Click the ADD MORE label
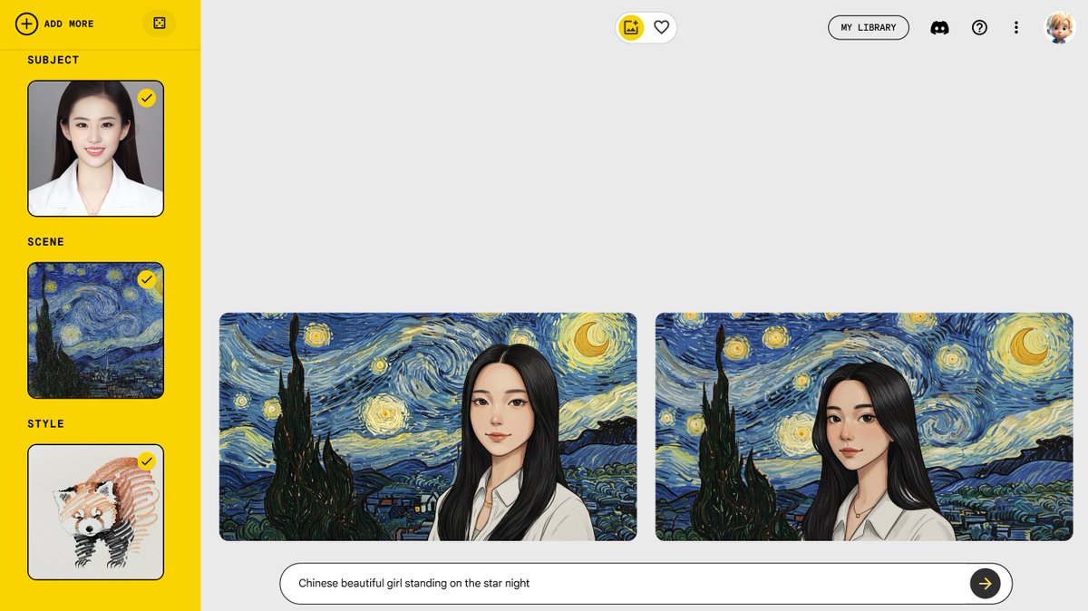This screenshot has width=1088, height=611. (69, 24)
